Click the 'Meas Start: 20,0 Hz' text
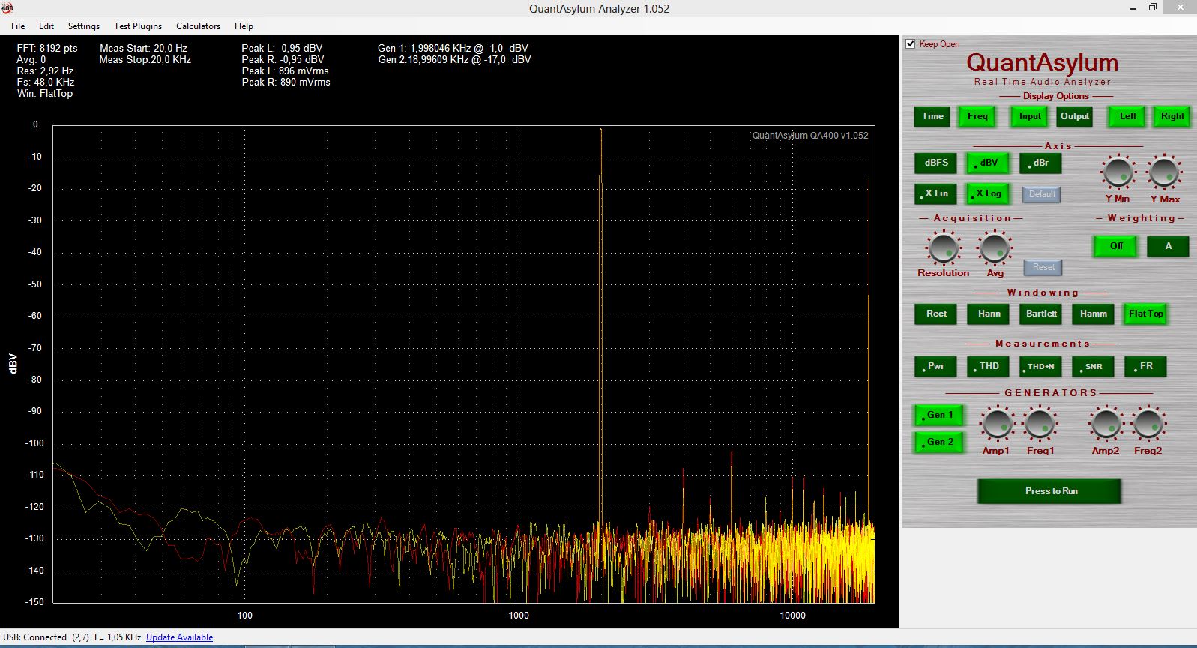The height and width of the screenshot is (648, 1197). [143, 48]
